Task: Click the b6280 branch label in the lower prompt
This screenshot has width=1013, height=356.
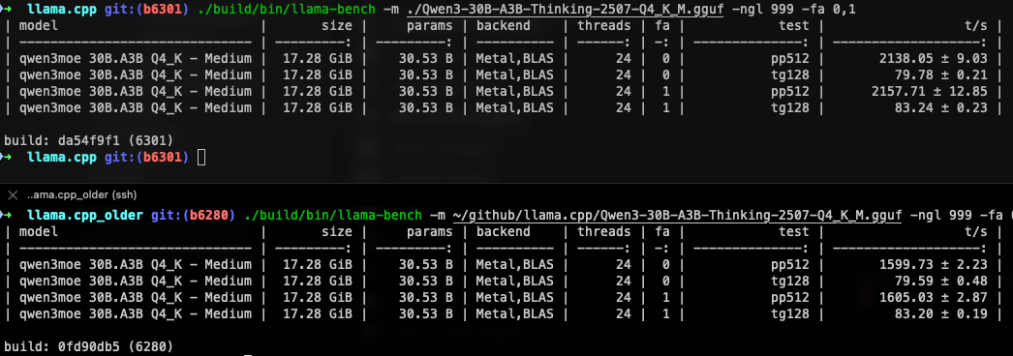Action: click(x=208, y=215)
